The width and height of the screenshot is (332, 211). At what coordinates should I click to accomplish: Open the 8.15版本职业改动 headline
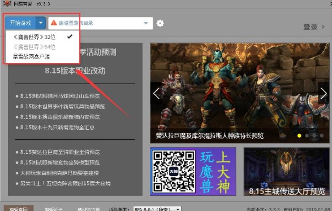tap(75, 71)
